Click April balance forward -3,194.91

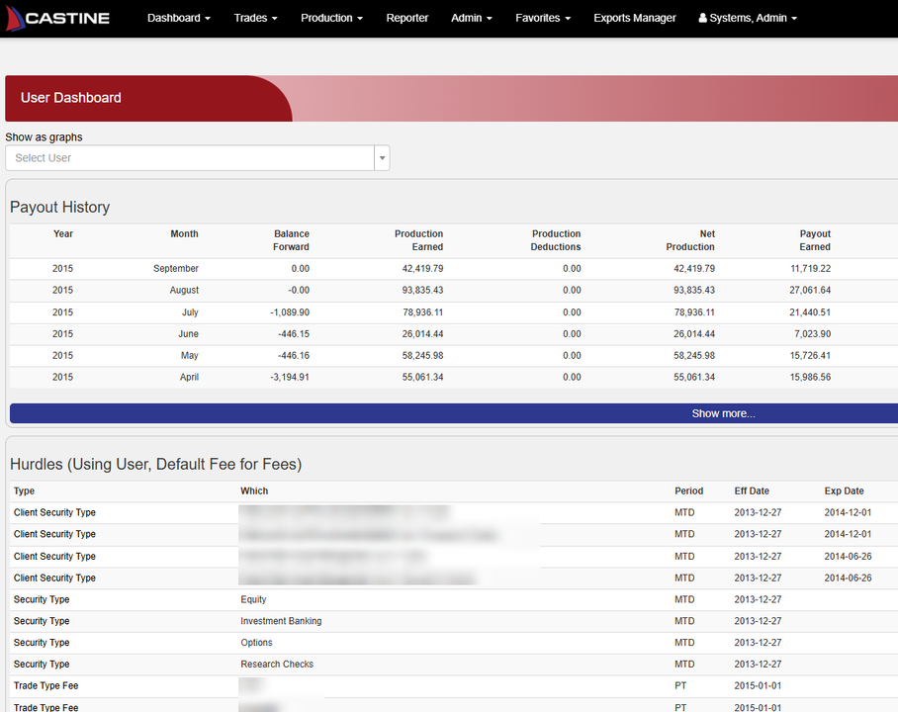click(290, 378)
